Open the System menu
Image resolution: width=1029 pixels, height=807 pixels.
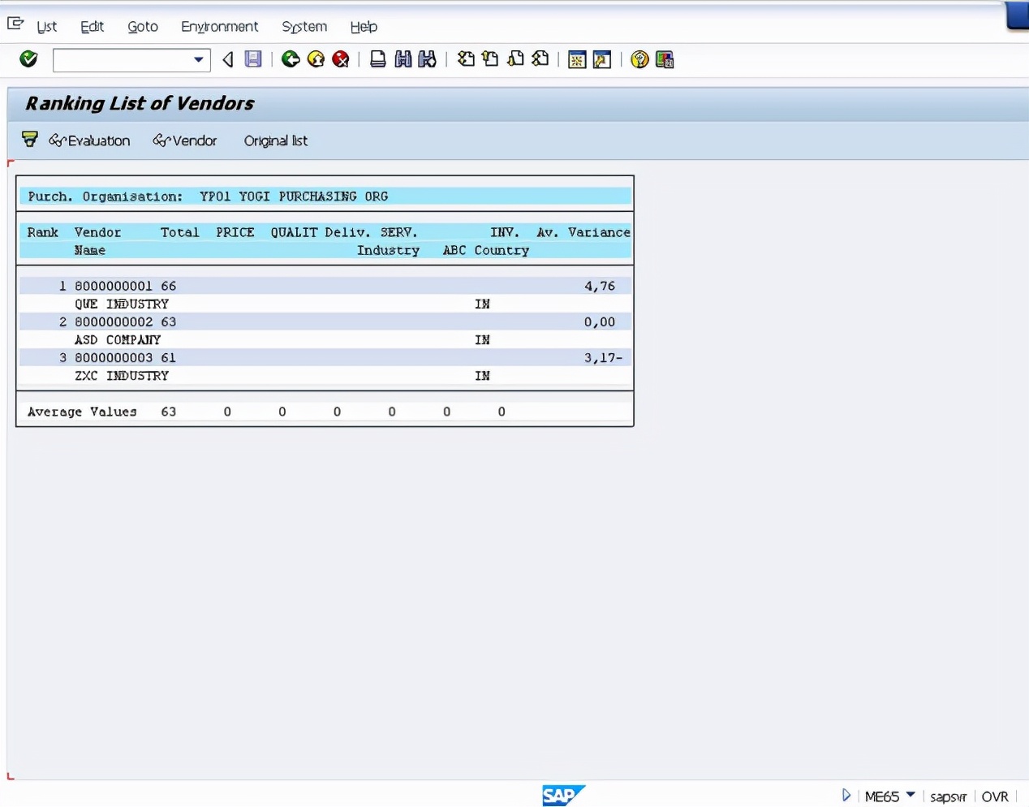point(304,27)
